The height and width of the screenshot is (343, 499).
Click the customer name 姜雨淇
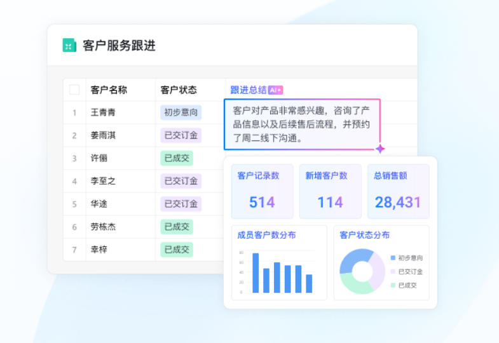(103, 135)
